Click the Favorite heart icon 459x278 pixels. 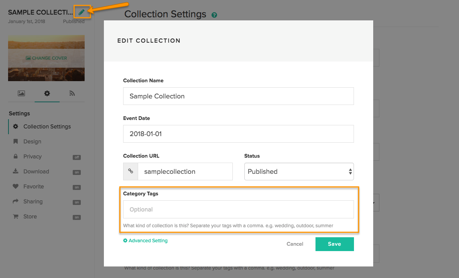point(16,186)
